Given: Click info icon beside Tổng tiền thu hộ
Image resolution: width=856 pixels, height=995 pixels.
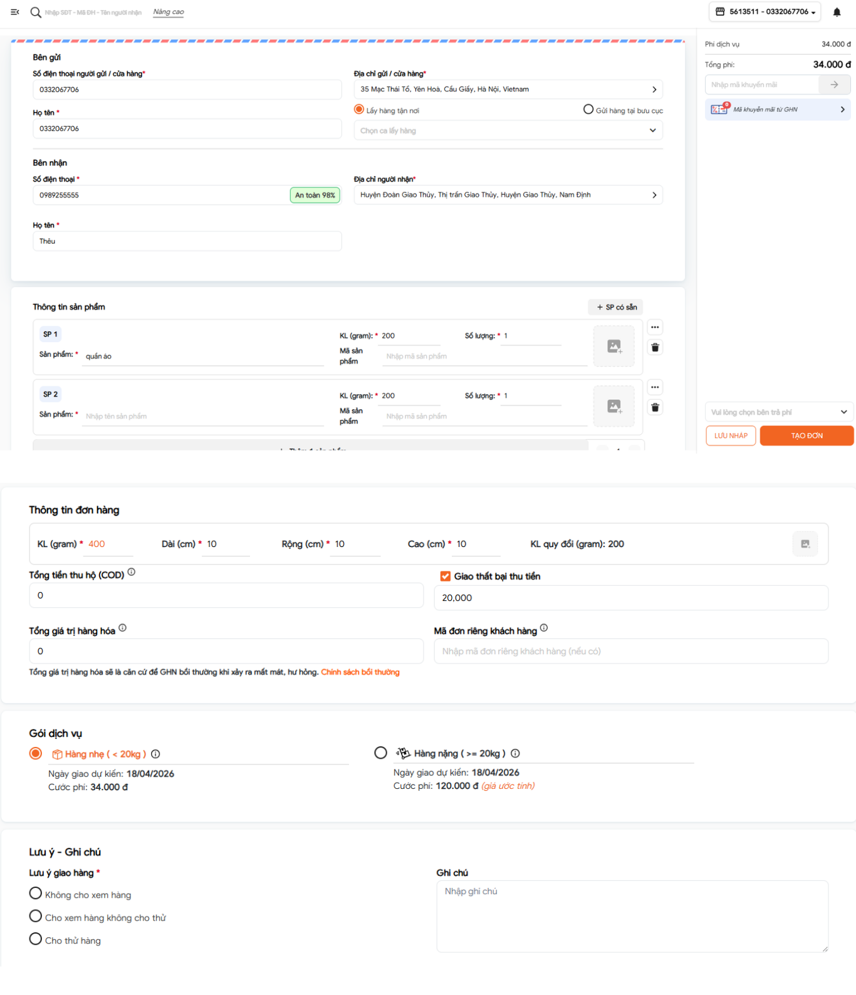Looking at the screenshot, I should click(132, 572).
